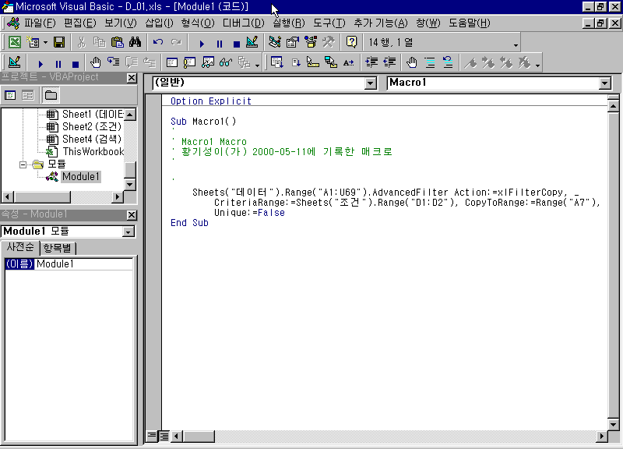Open Find with the binoculars icon
This screenshot has width=623, height=449.
click(135, 42)
